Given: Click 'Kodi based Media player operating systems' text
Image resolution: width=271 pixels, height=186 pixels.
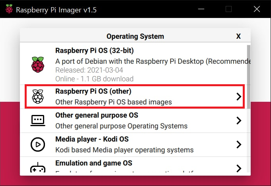Looking at the screenshot, I should click(125, 150).
